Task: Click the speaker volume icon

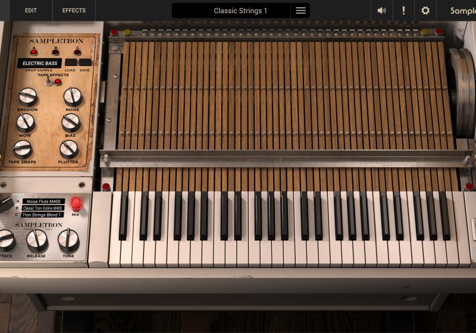Action: pos(381,11)
